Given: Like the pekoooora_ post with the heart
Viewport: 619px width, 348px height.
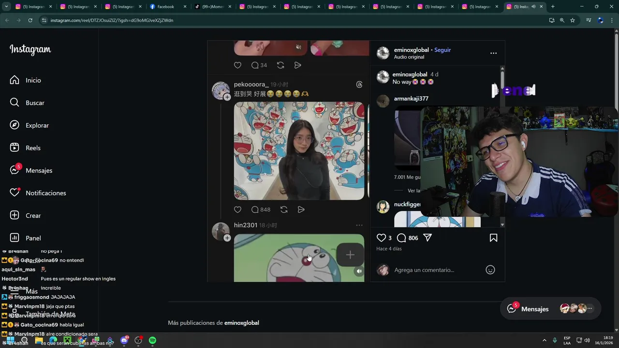Looking at the screenshot, I should click(x=237, y=210).
